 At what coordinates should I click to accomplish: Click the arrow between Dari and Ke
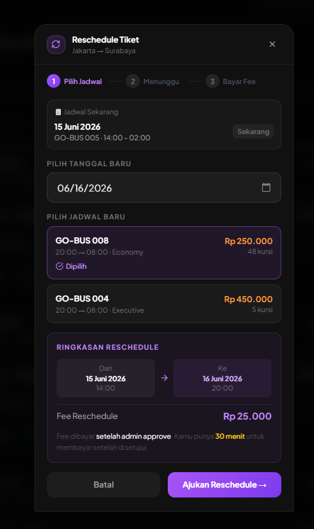(164, 378)
